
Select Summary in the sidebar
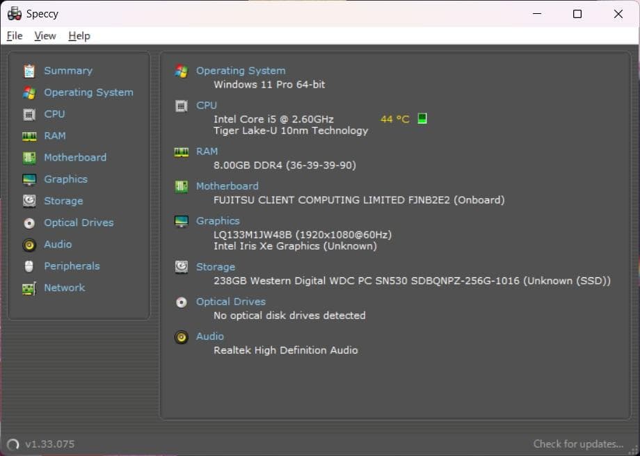coord(68,71)
